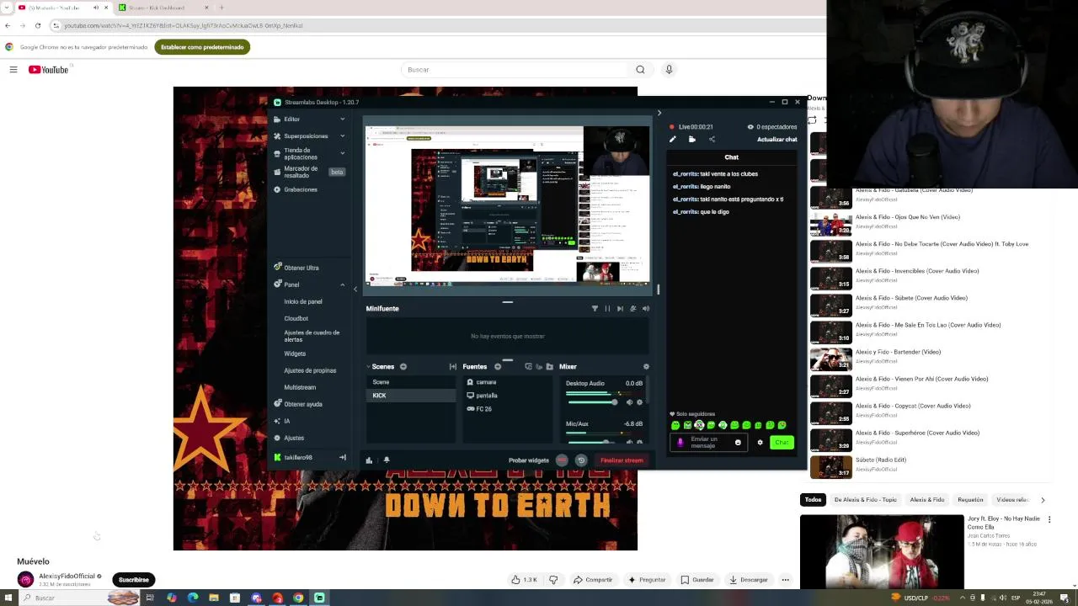1078x606 pixels.
Task: Skip alert in Minifuente toolbar
Action: pos(620,308)
